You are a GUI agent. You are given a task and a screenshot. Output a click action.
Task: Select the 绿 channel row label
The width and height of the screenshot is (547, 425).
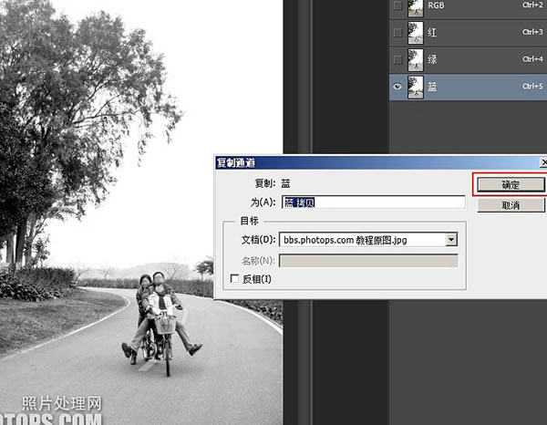[x=432, y=59]
